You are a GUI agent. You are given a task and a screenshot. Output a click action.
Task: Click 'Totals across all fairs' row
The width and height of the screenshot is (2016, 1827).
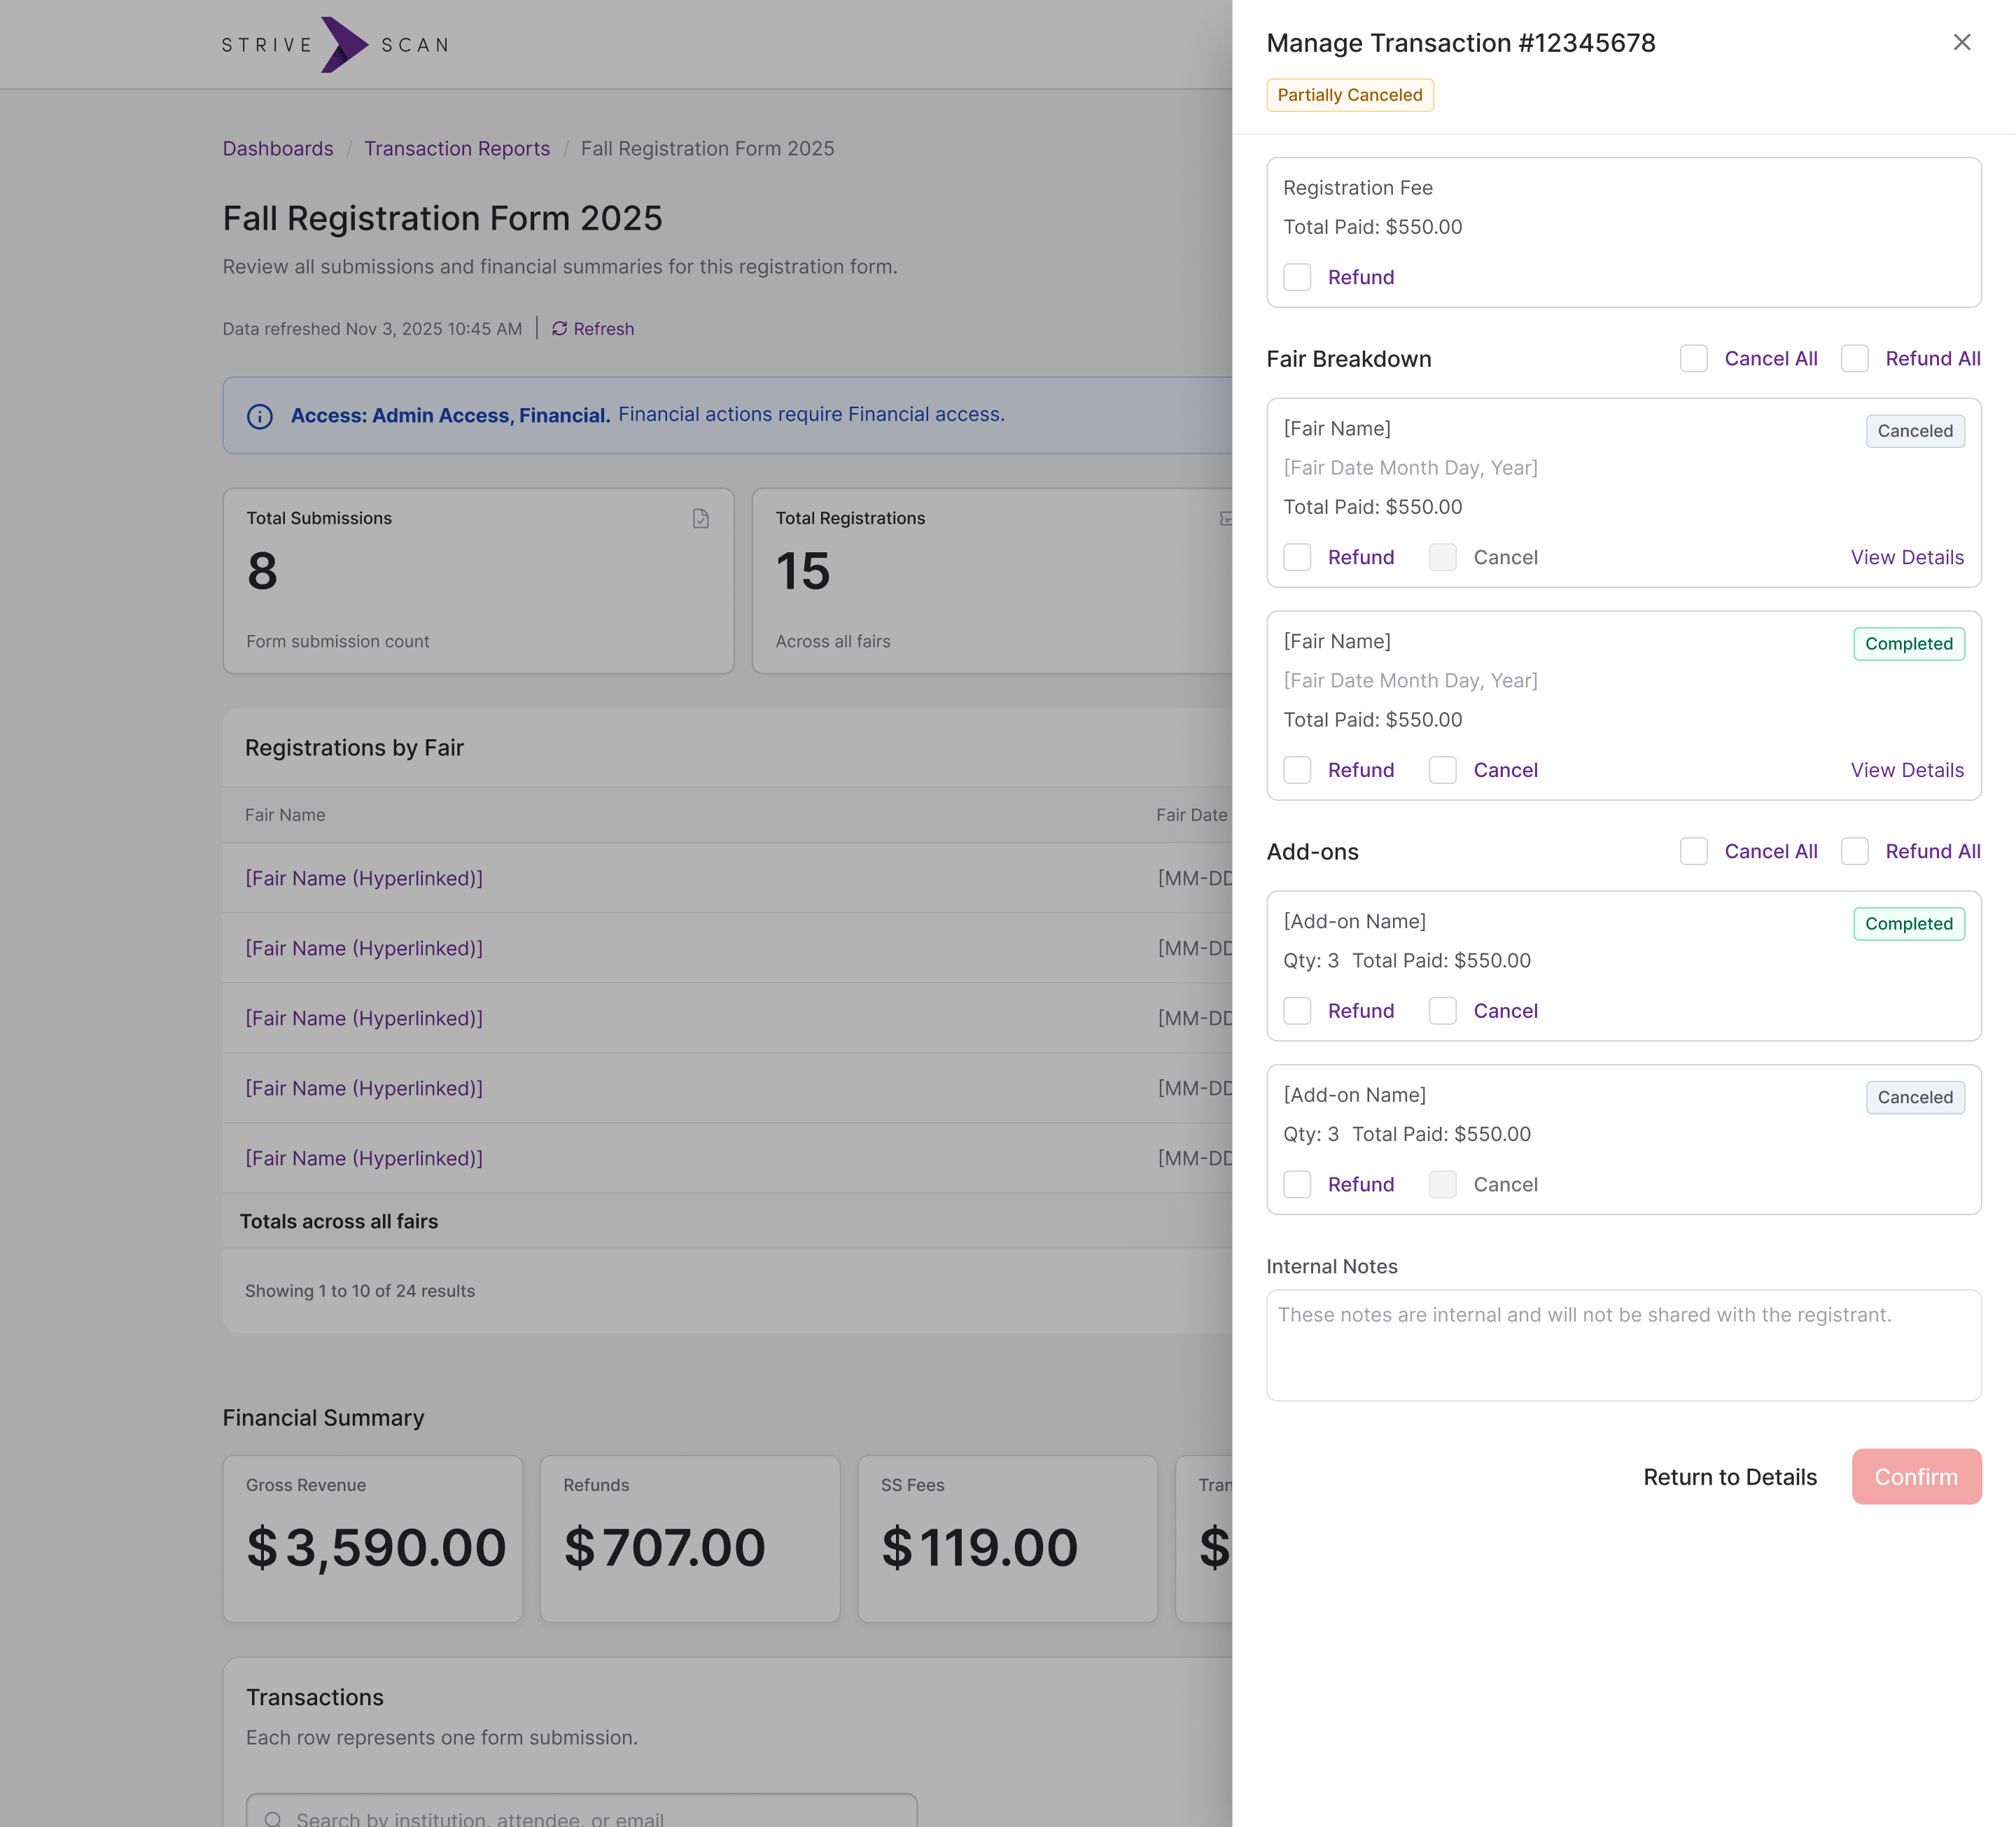point(727,1221)
